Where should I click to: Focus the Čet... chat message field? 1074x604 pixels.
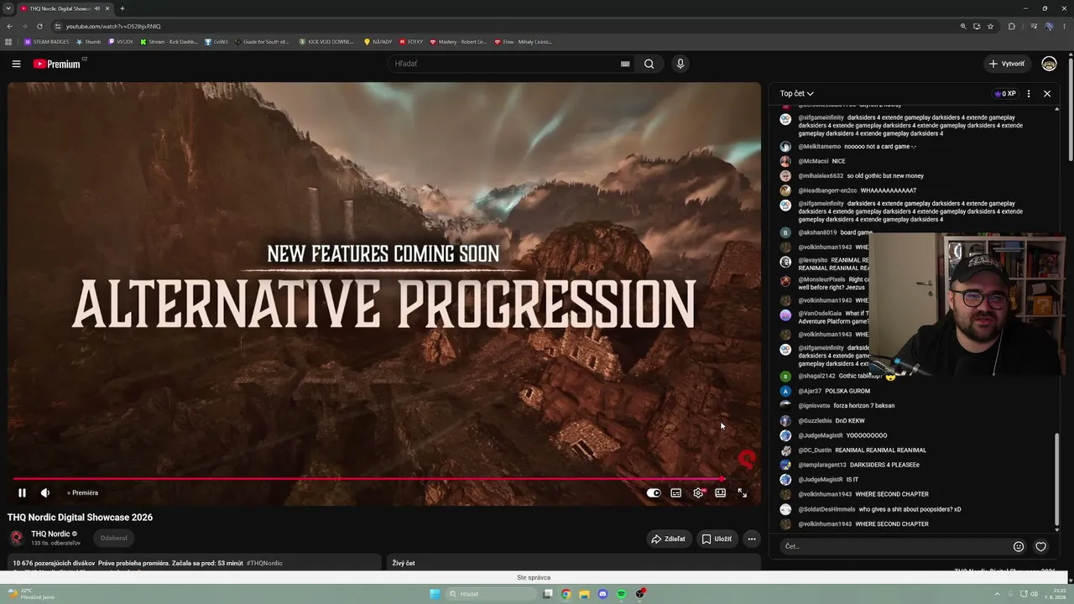click(x=895, y=547)
